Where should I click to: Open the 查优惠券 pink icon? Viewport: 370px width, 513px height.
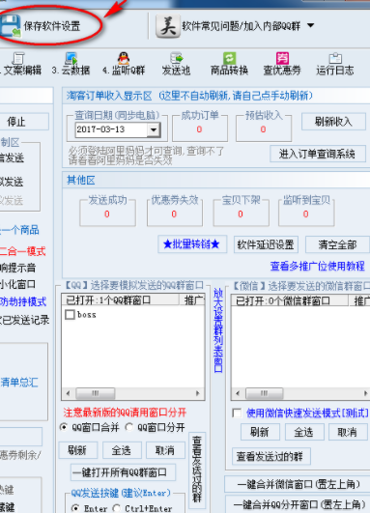pyautogui.click(x=282, y=58)
